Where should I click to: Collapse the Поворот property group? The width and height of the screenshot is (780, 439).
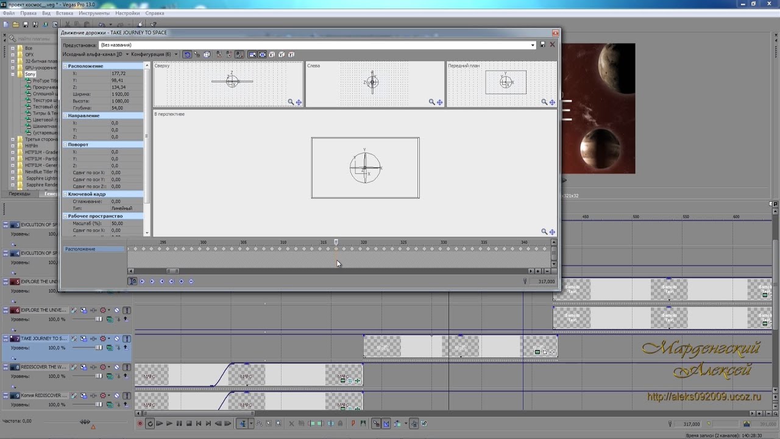coord(65,145)
